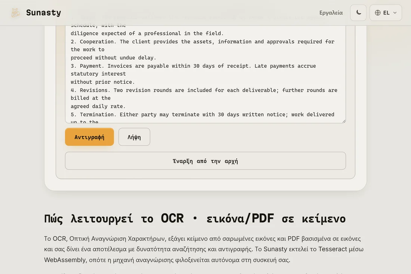This screenshot has height=274, width=411.
Task: Click Έναρξη από την αρχή button
Action: coord(205,161)
